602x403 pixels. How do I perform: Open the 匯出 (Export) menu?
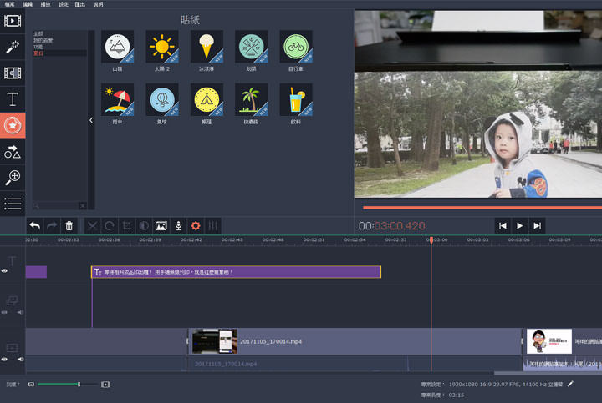coord(80,4)
